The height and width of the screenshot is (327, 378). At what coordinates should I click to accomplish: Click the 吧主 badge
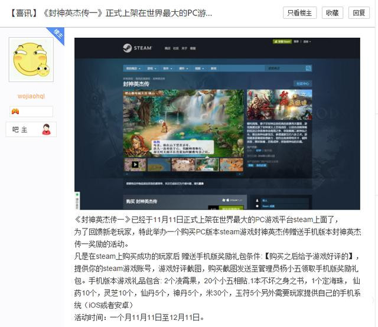(31, 129)
